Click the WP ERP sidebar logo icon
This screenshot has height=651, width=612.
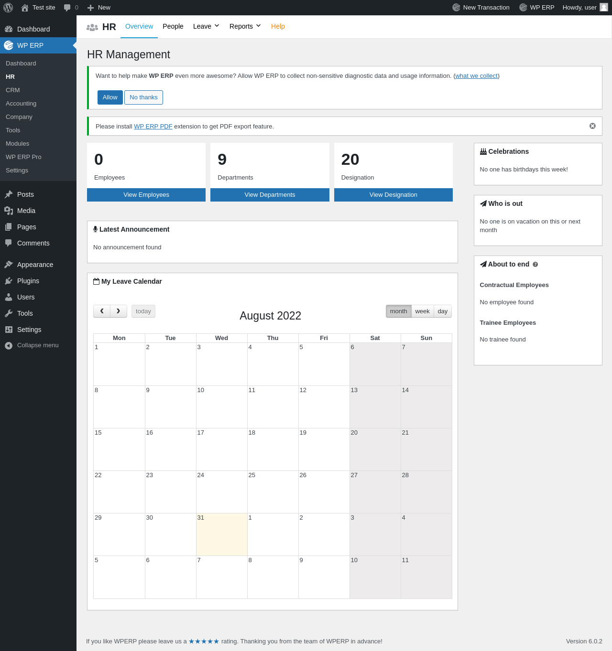(9, 45)
